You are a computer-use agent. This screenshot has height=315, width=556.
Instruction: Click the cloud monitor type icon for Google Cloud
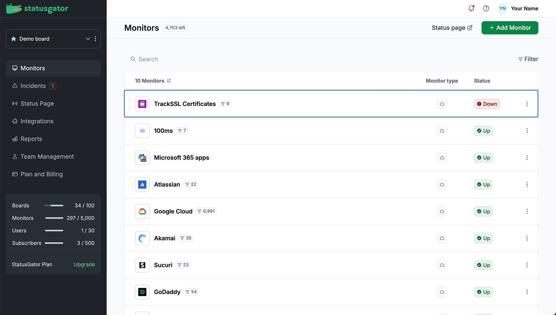pos(442,211)
